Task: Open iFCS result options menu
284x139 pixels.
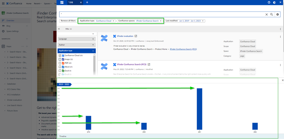Action: coord(280,65)
